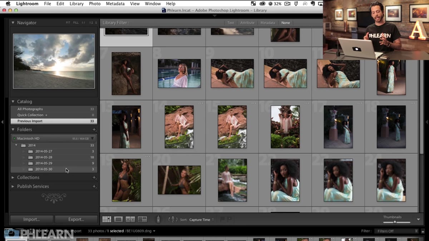The width and height of the screenshot is (429, 241).
Task: Select Metadata library filter tab
Action: [x=268, y=22]
